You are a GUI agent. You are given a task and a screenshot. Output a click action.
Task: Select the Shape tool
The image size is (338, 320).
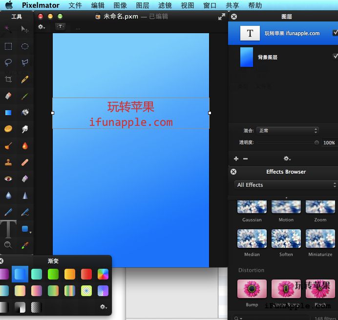25,229
